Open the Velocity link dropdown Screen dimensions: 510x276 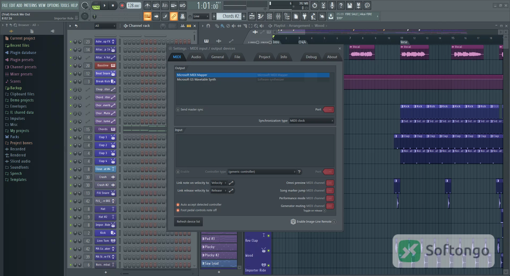219,183
